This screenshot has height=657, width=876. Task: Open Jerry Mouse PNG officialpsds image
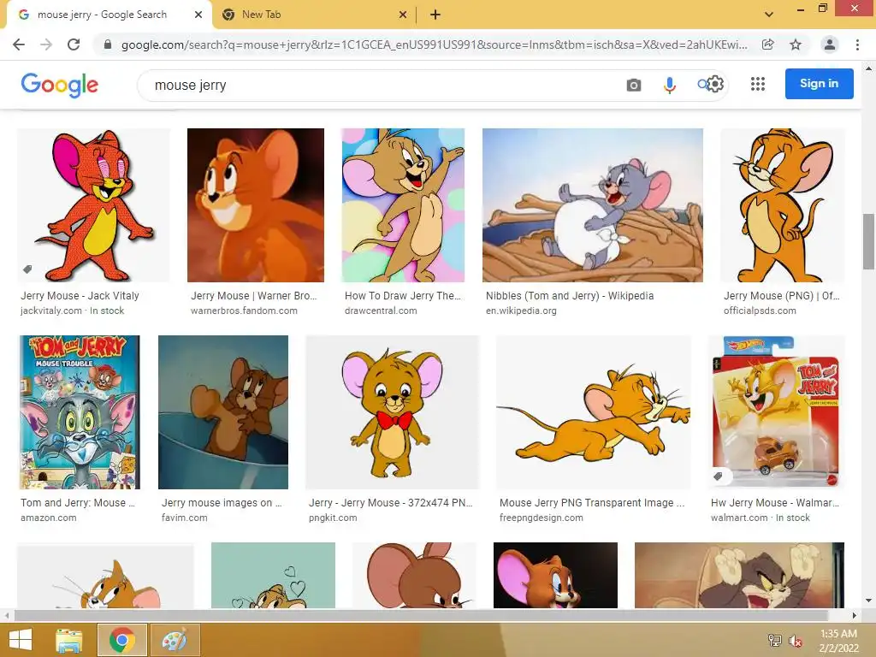click(x=783, y=205)
